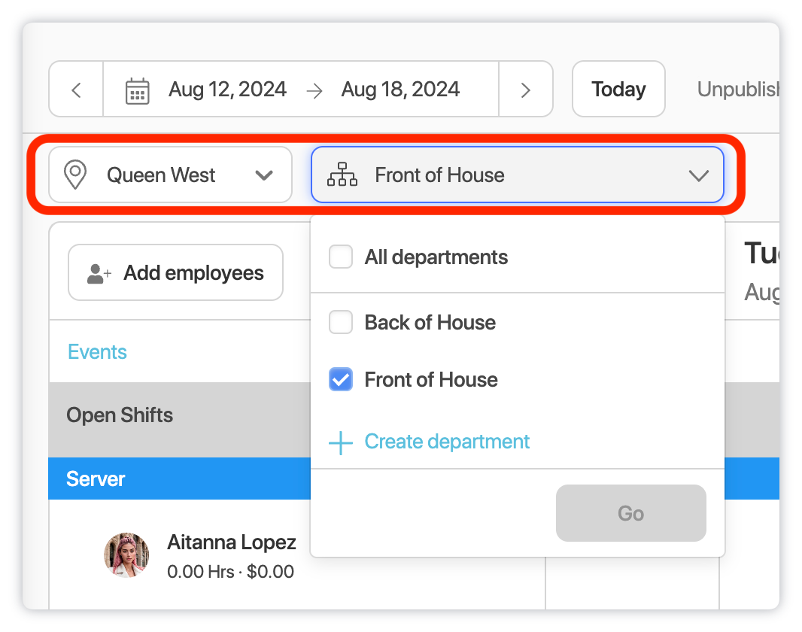Uncheck the Front of House checkbox
This screenshot has height=632, width=802.
click(341, 380)
